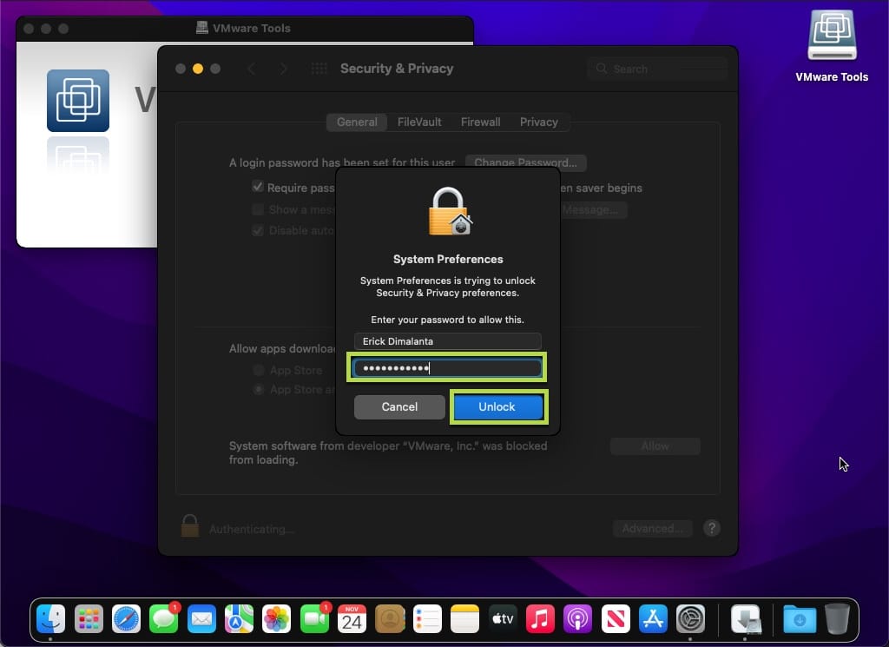Open the VMware Tools installer Dock icon
Viewport: 889px width, 647px height.
pyautogui.click(x=746, y=618)
